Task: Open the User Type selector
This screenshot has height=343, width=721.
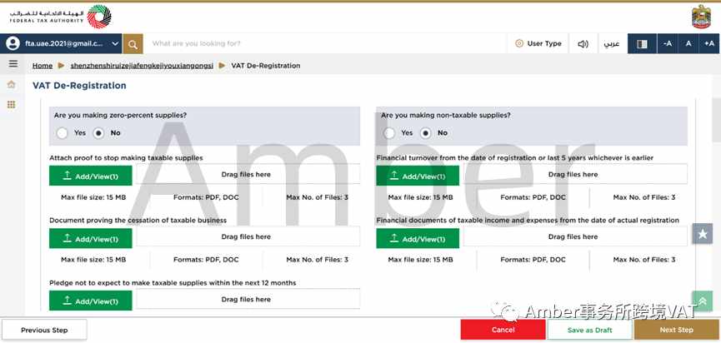Action: click(538, 44)
